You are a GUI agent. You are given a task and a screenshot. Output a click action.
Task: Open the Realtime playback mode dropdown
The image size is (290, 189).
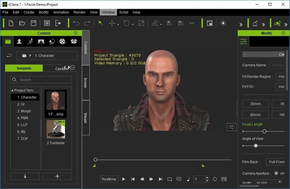[109, 179]
